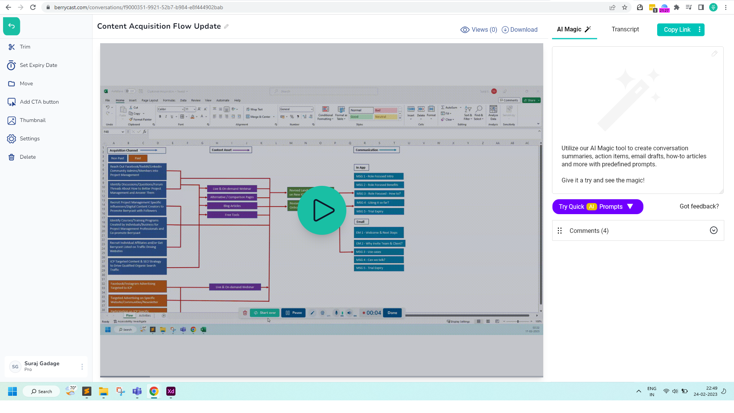Edit title using pencil icon

226,26
